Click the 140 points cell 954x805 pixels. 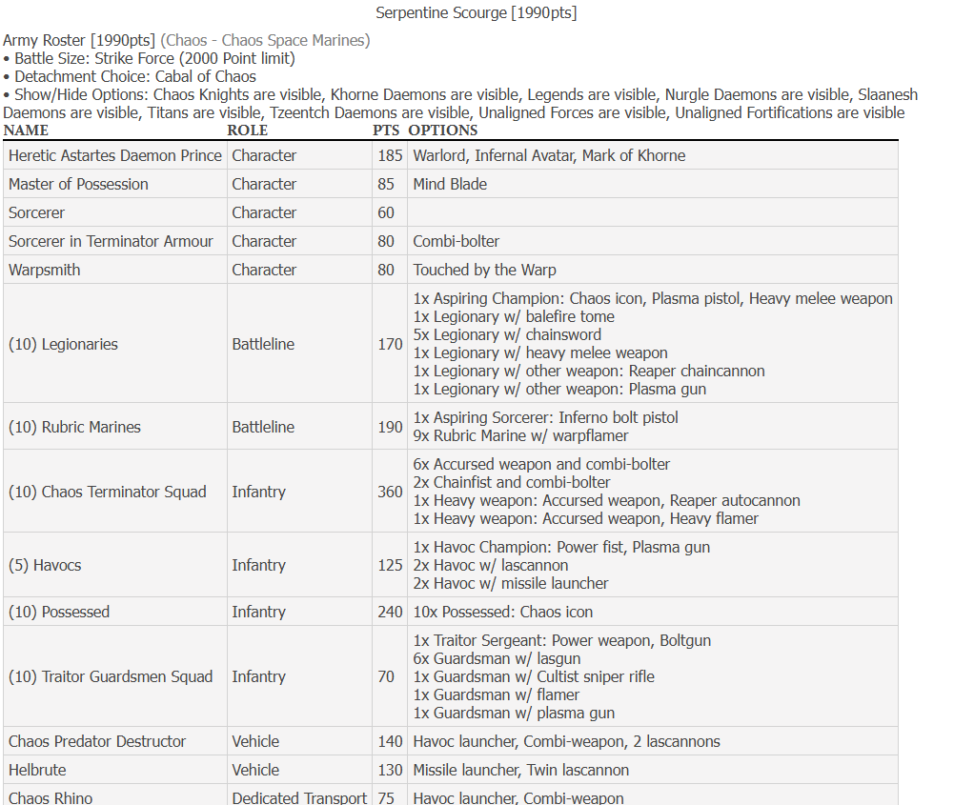[x=390, y=742]
